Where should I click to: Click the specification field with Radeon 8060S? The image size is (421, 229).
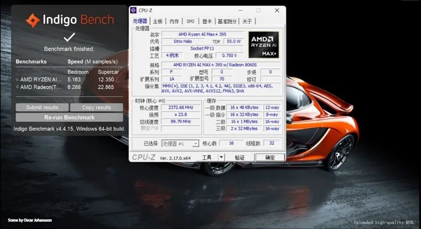click(x=221, y=65)
